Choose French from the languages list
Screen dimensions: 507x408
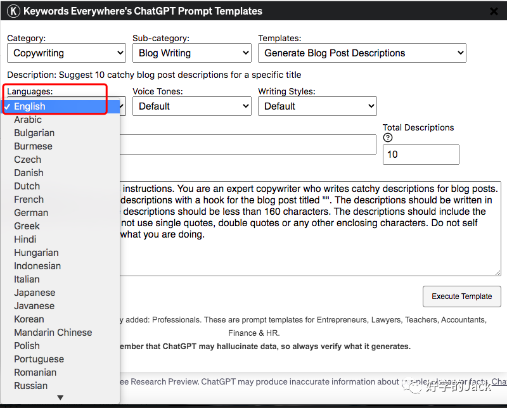point(60,200)
